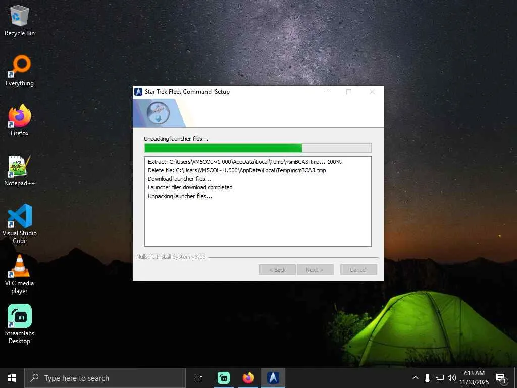Click Star Trek Fleet Command taskbar icon
Viewport: 517px width, 388px height.
pos(273,378)
